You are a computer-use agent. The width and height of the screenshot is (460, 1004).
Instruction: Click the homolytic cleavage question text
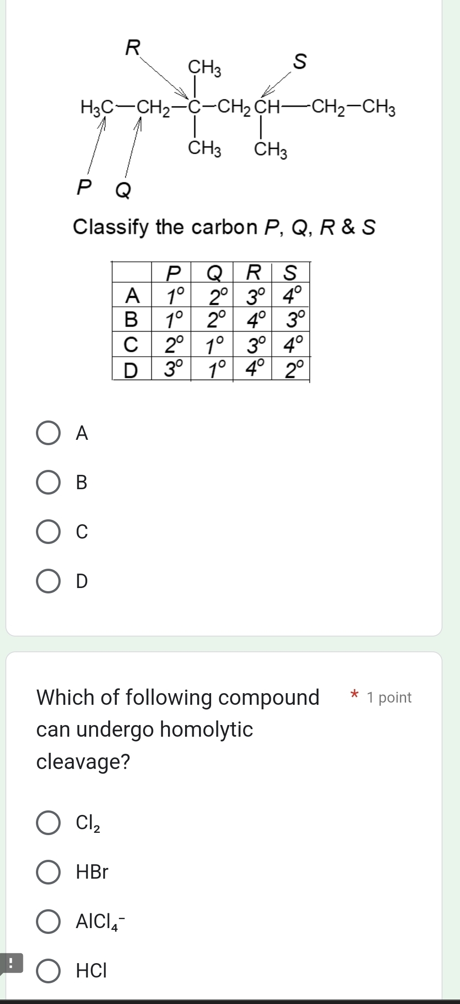click(x=177, y=729)
